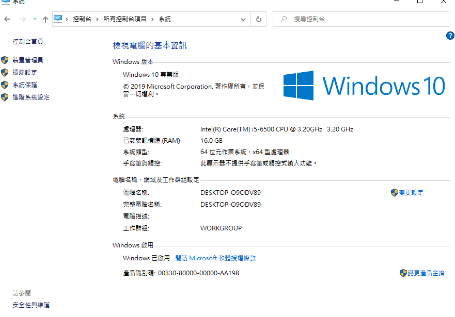This screenshot has height=317, width=455.
Task: Expand the chevron after 控制台 breadcrumb
Action: [97, 19]
